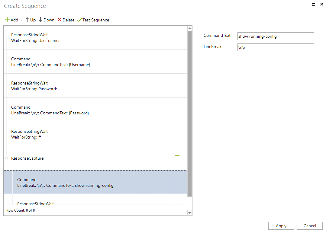Click the scrollbar down arrow
This screenshot has width=326, height=233.
(189, 212)
